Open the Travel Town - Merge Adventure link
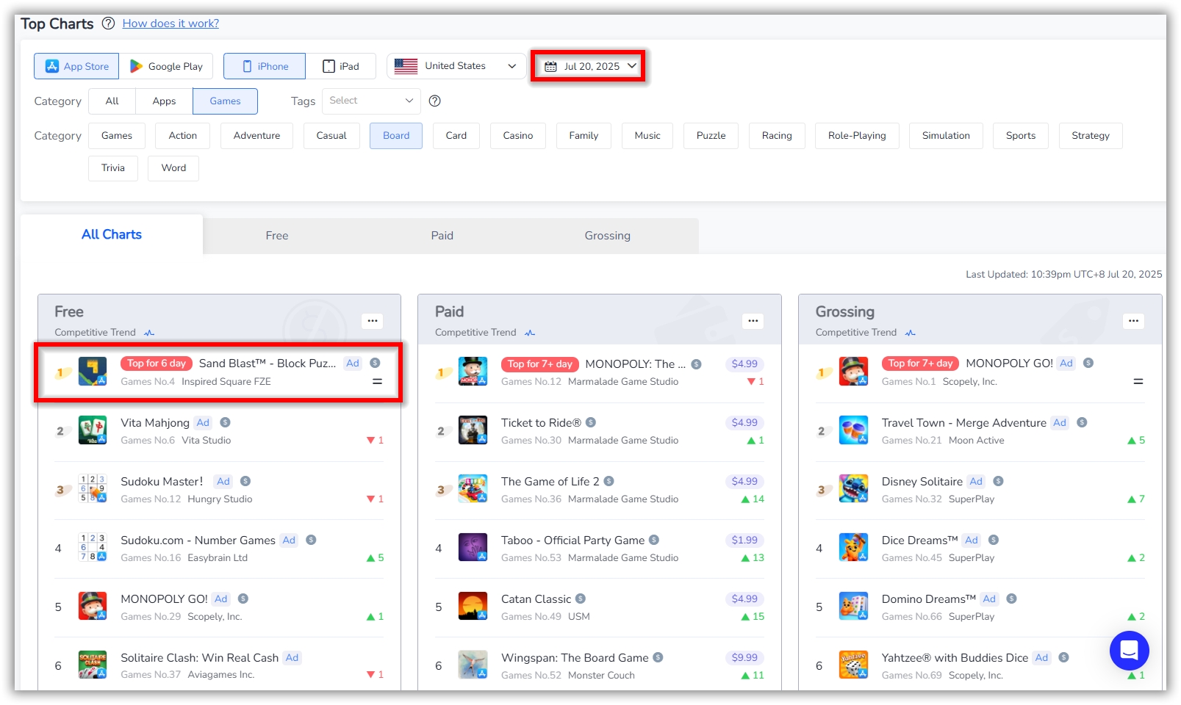1181x705 pixels. 964,423
